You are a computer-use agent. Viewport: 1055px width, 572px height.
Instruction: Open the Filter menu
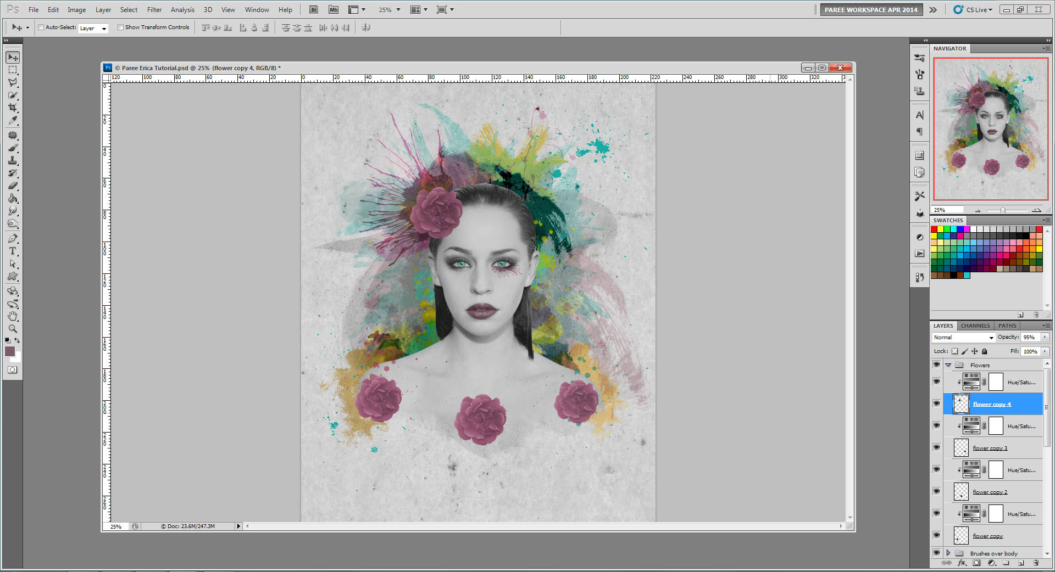154,9
